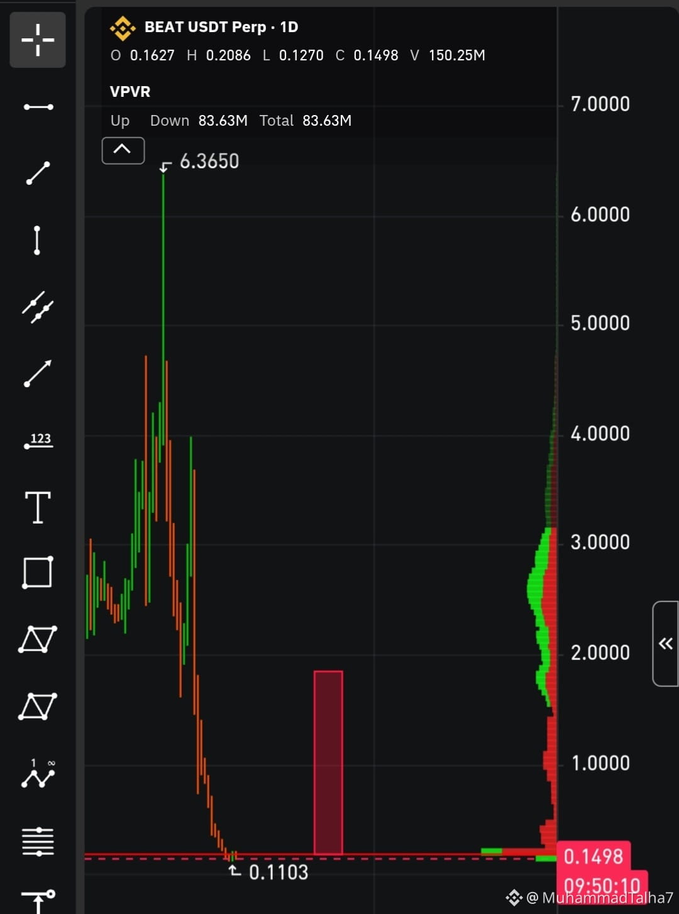This screenshot has width=679, height=914.
Task: Click the VPVR Down value 83.63M
Action: click(x=223, y=121)
